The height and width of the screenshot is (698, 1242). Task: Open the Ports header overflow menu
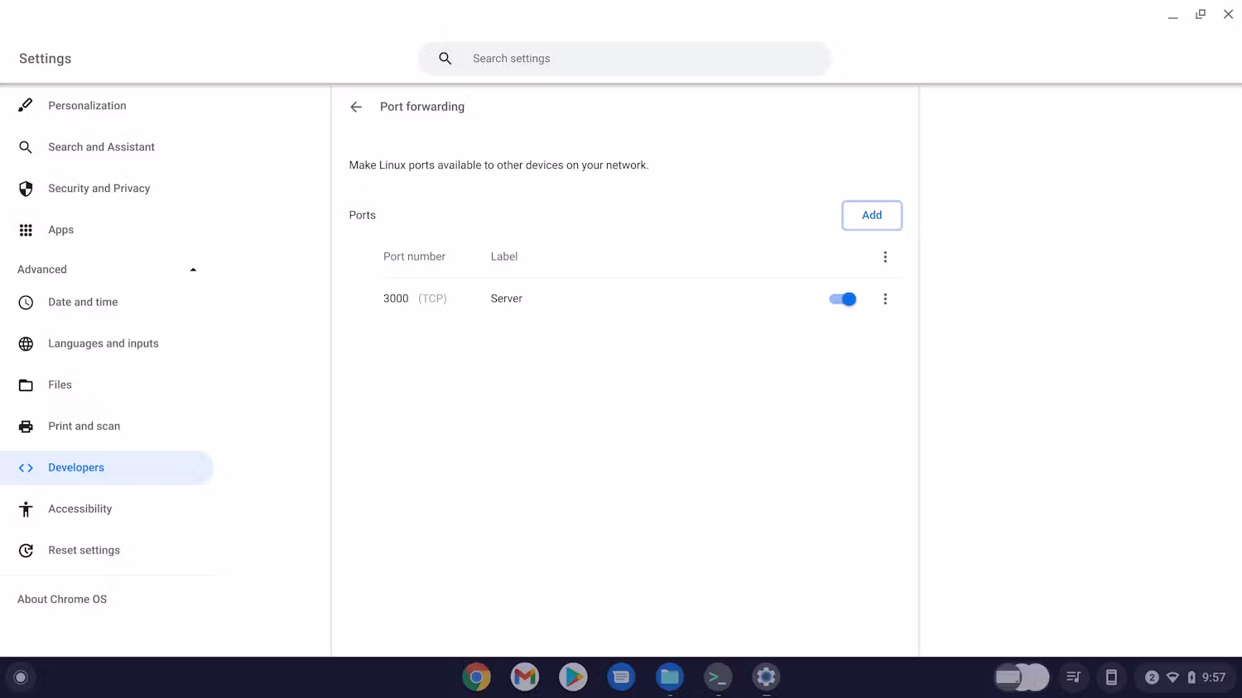pos(885,256)
